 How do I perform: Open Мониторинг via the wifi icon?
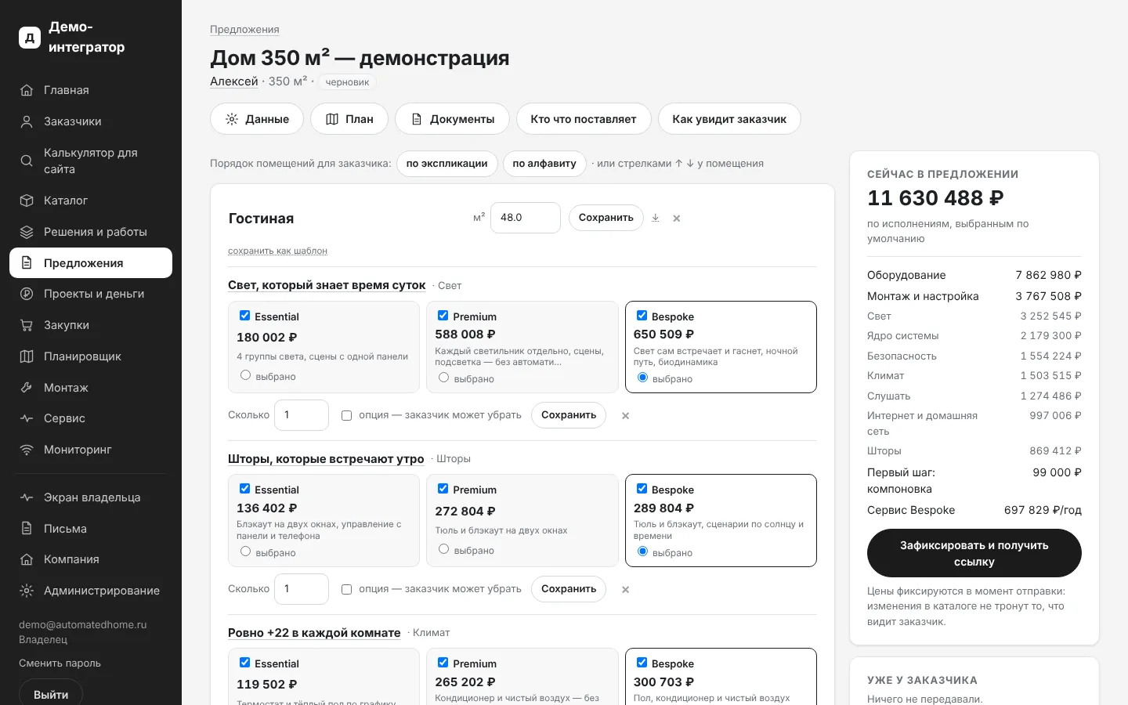coord(27,450)
